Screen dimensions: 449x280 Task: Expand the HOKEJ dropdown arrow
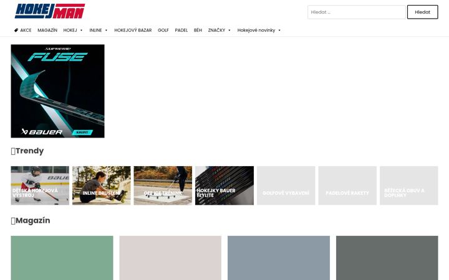(x=81, y=30)
